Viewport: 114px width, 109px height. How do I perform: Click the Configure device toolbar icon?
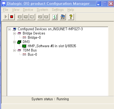[x=32, y=17]
